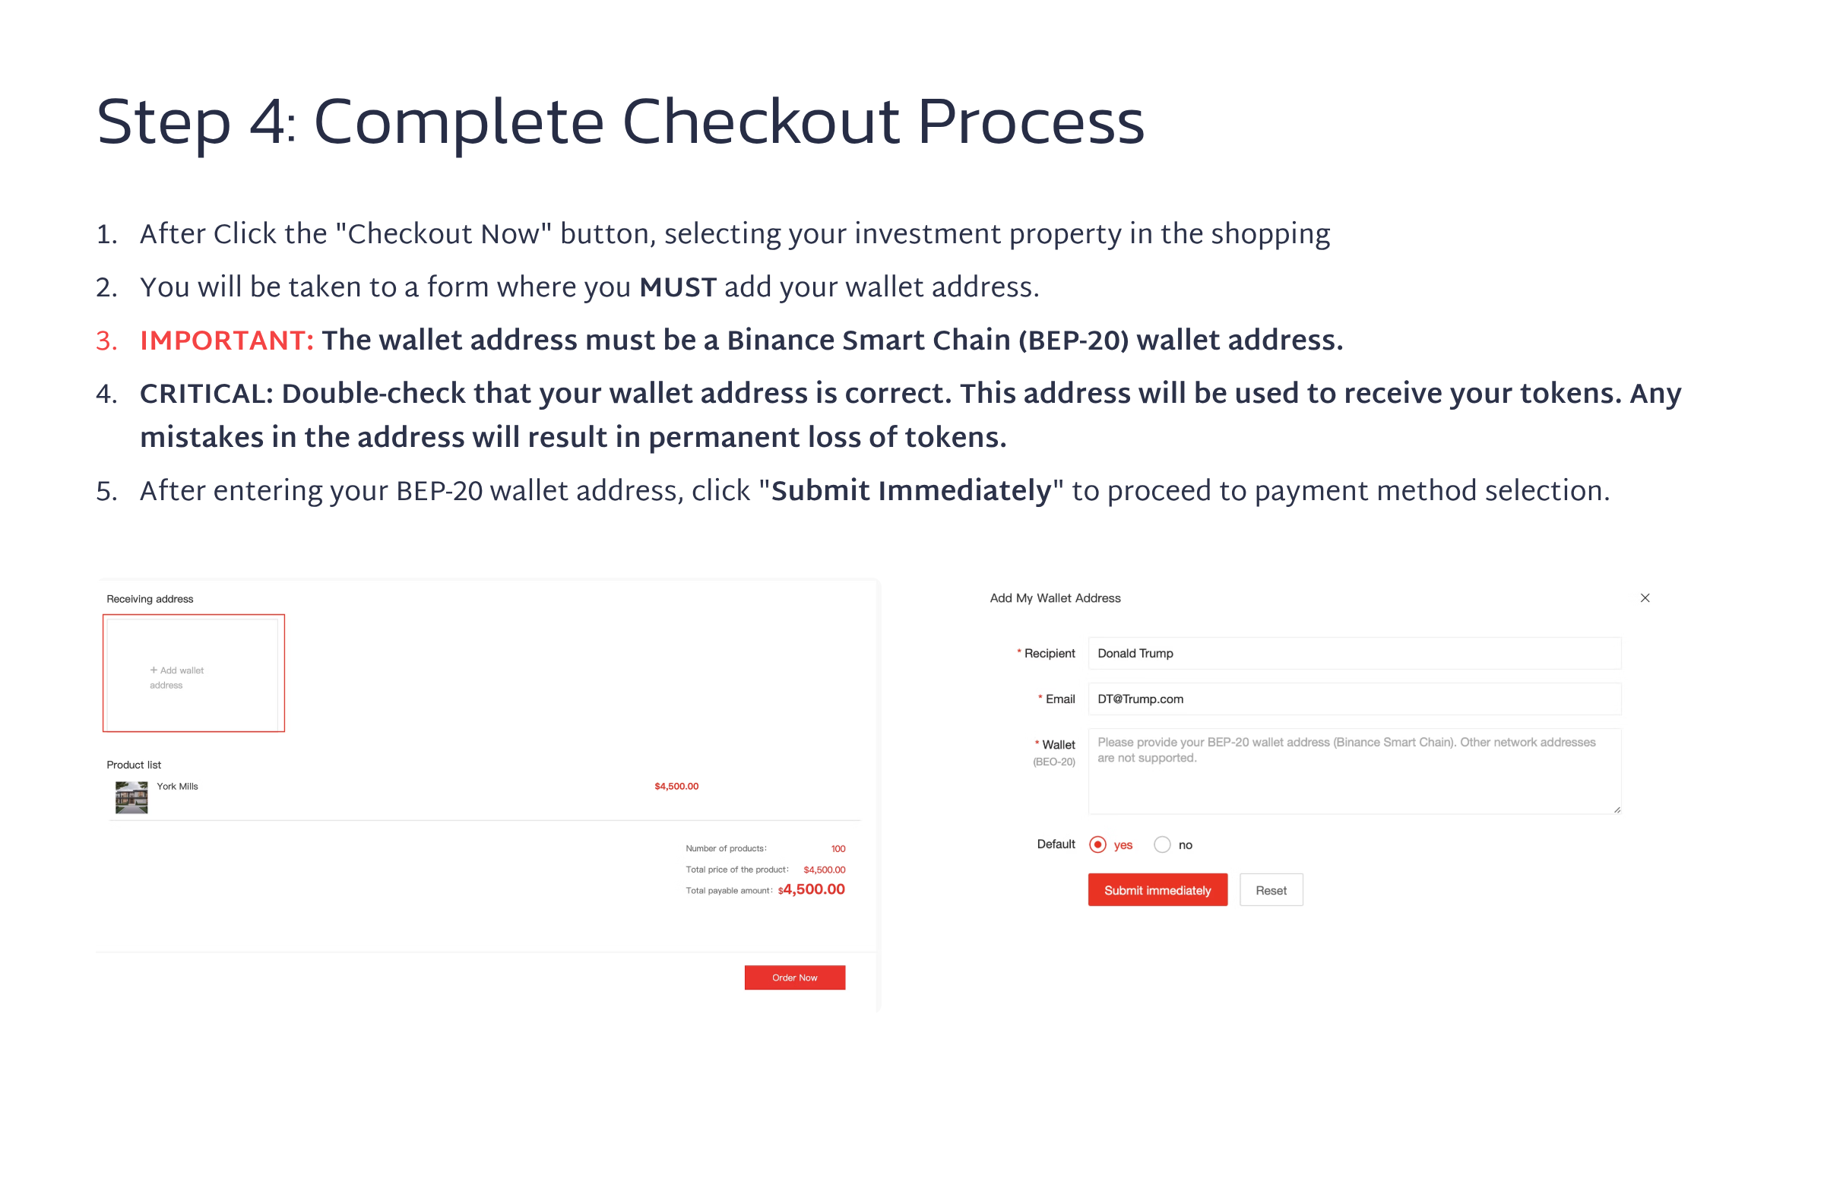
Task: Choose the "no" Default radio option
Action: (1162, 844)
